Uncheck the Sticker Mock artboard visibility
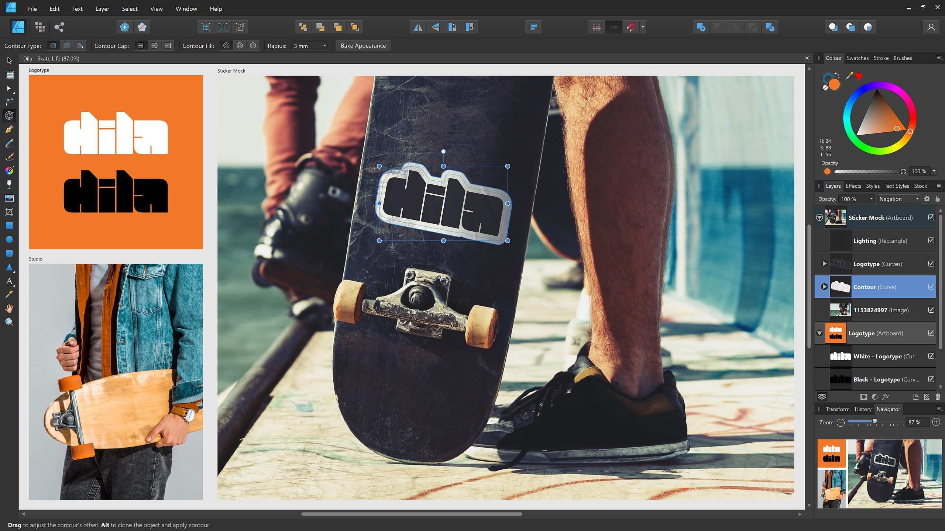The height and width of the screenshot is (531, 945). point(931,217)
